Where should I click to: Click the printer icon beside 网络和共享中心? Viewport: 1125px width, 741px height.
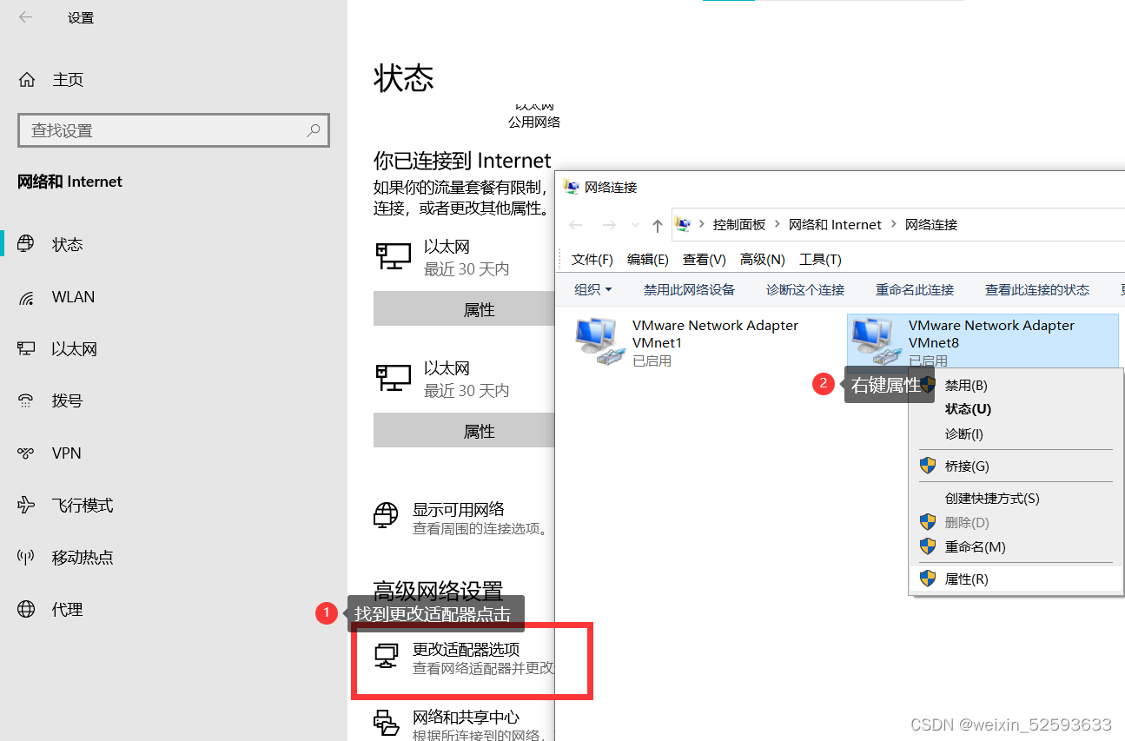(x=386, y=722)
